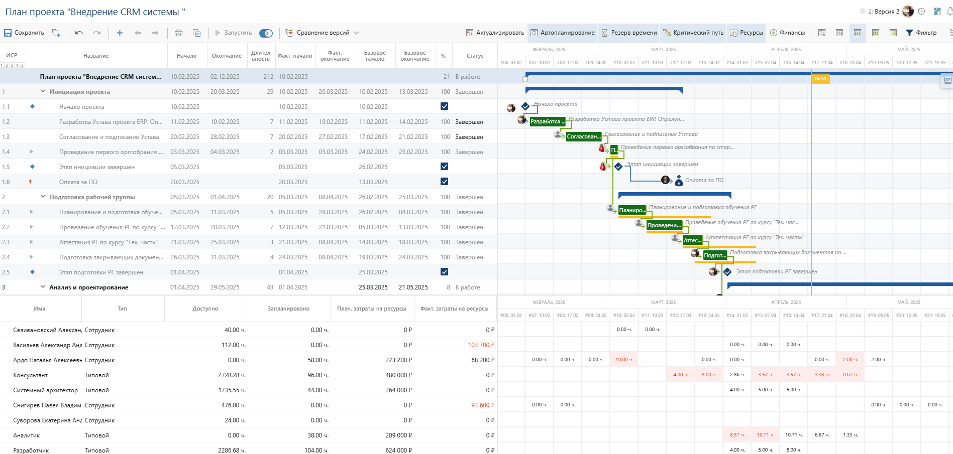Click the redo arrow icon
This screenshot has width=953, height=454.
97,33
